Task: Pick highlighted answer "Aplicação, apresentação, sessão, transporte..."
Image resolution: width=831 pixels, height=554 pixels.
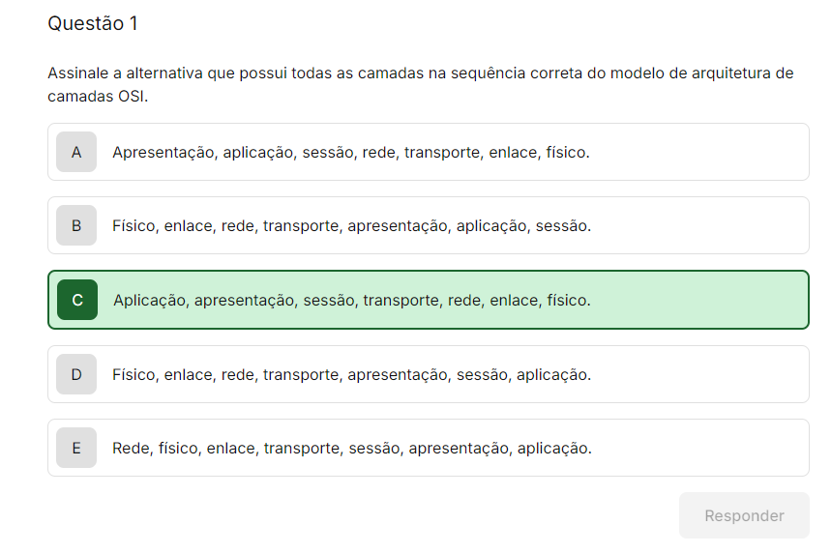Action: 351,300
